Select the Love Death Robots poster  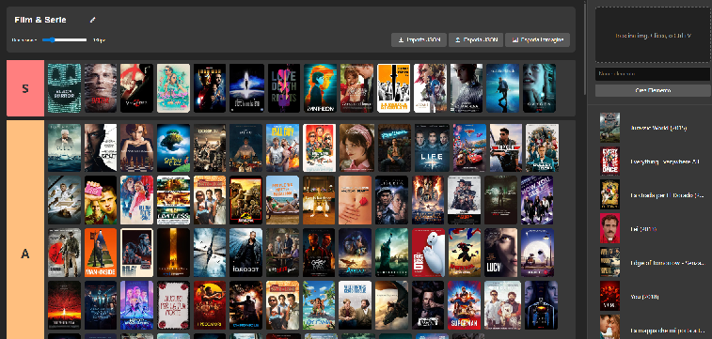tap(284, 88)
